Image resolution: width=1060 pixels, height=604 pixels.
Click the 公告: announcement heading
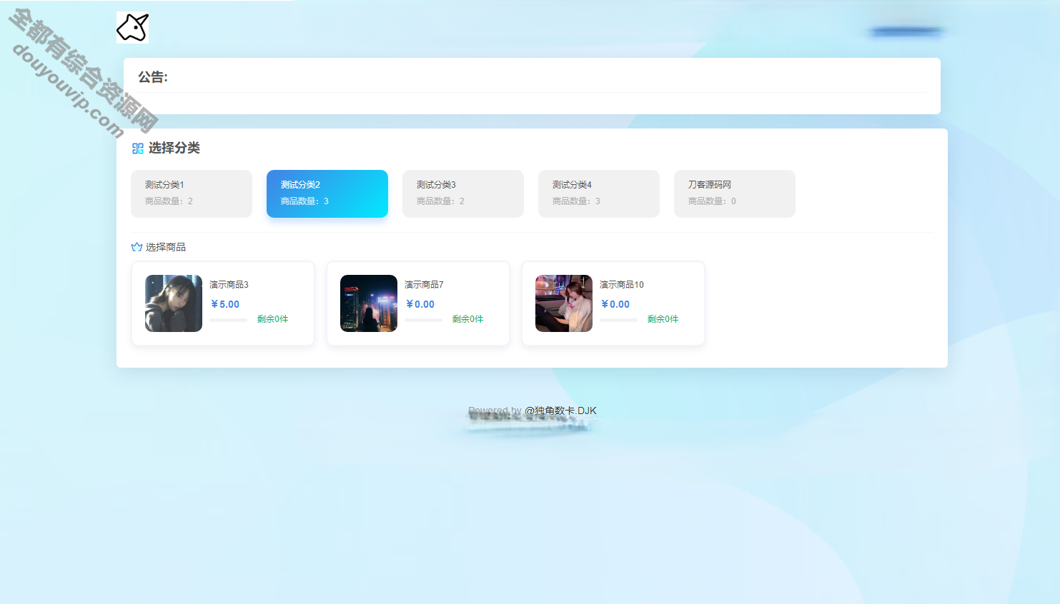tap(153, 77)
